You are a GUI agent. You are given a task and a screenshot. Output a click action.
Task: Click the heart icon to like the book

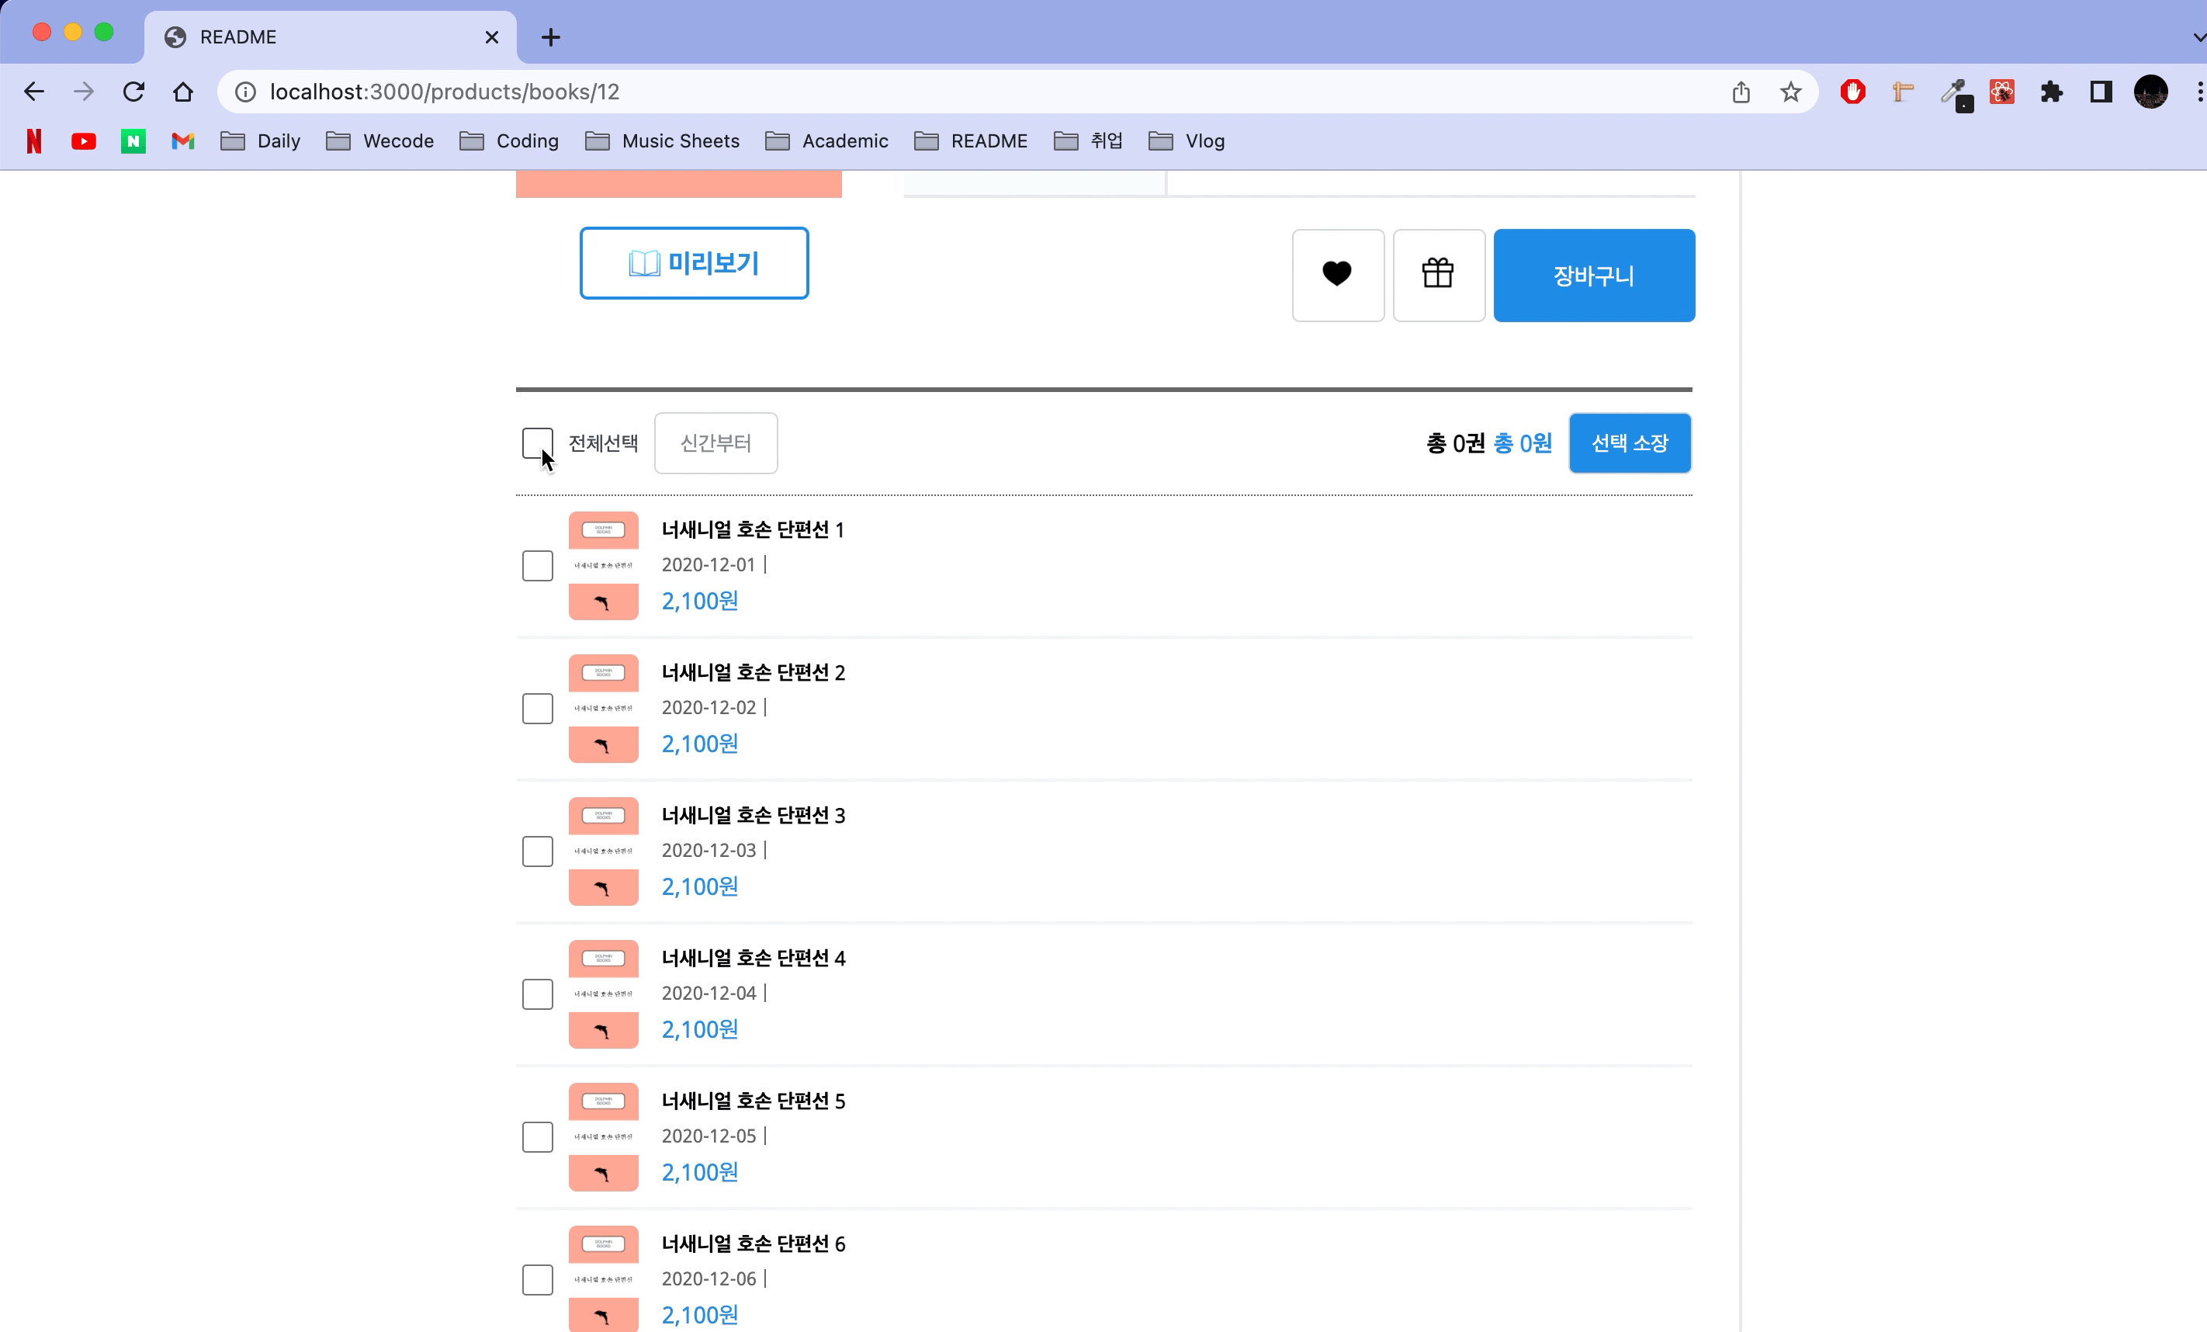click(x=1336, y=274)
